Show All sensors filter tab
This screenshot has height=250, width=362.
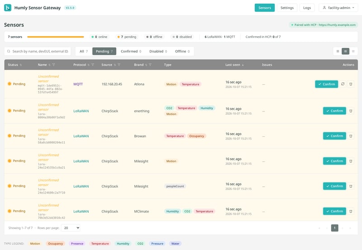point(84,51)
